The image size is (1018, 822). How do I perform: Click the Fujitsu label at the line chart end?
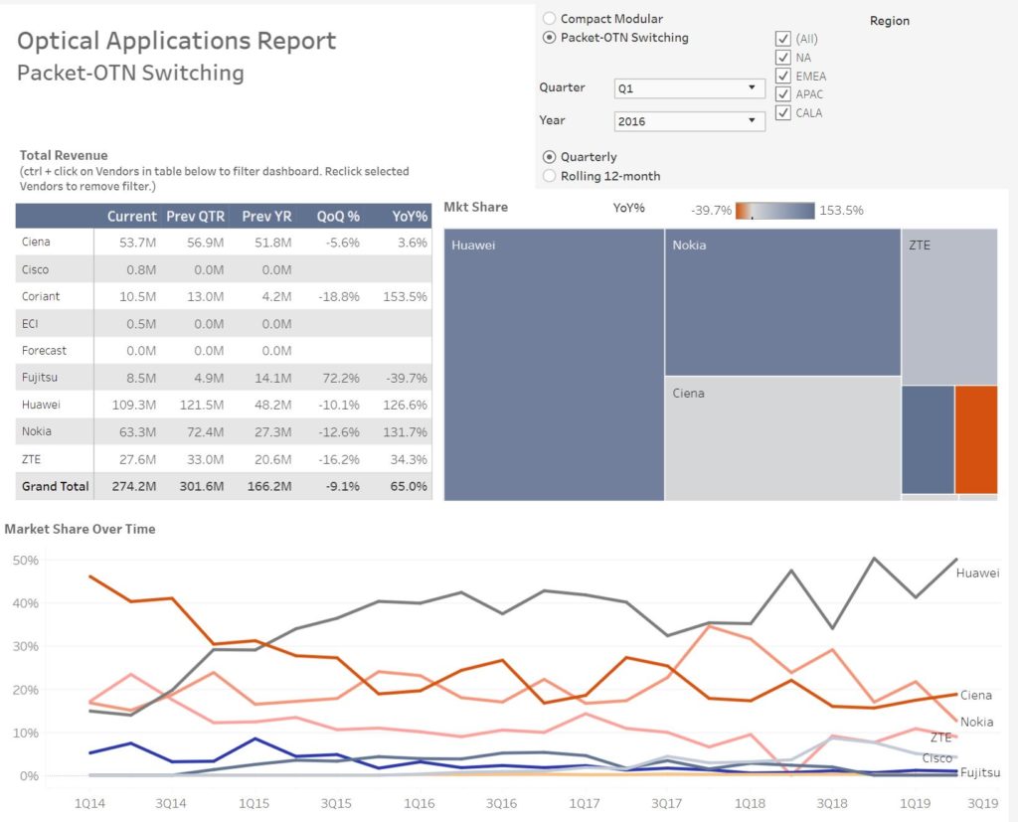coord(980,772)
